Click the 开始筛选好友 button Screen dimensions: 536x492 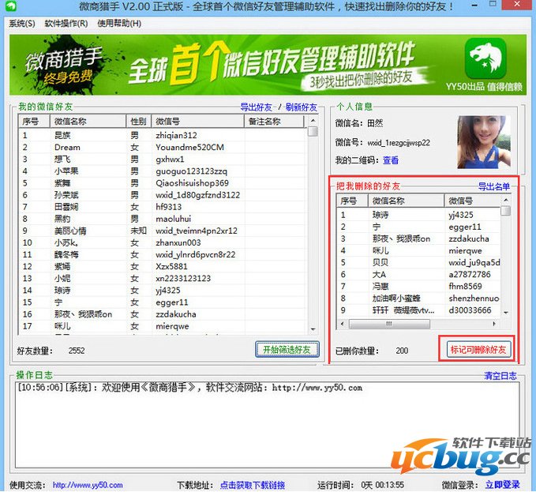(287, 349)
